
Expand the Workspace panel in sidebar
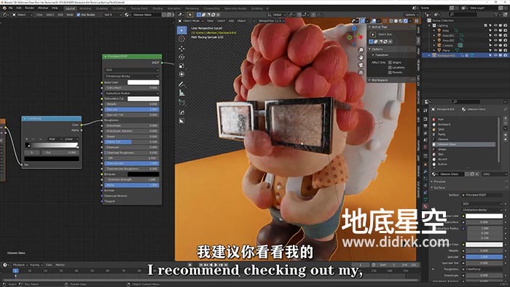coord(380,80)
